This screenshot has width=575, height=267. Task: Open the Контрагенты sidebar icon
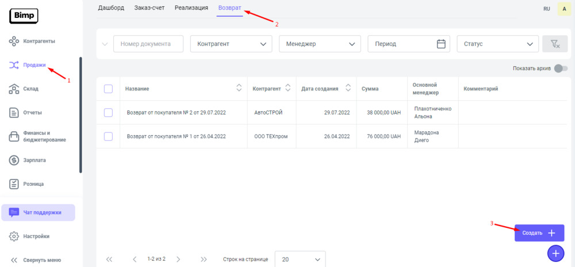[x=14, y=41]
